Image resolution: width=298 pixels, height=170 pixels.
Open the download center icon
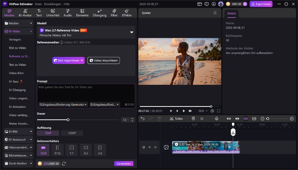(213, 4)
